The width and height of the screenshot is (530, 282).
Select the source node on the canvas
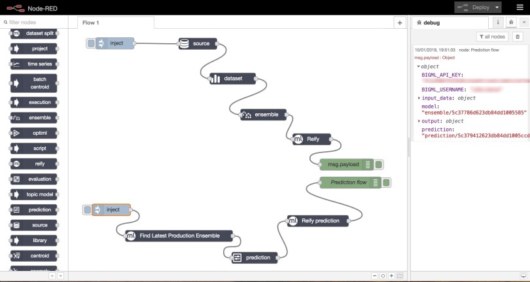click(198, 44)
